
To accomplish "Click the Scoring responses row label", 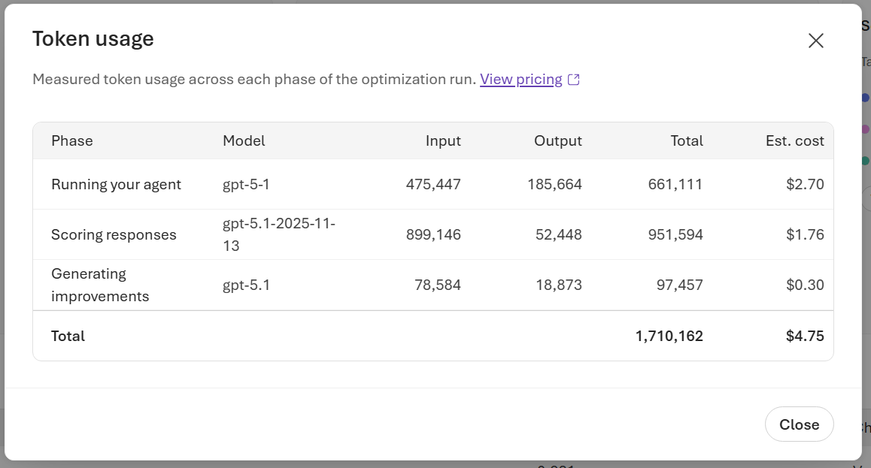I will tap(114, 234).
